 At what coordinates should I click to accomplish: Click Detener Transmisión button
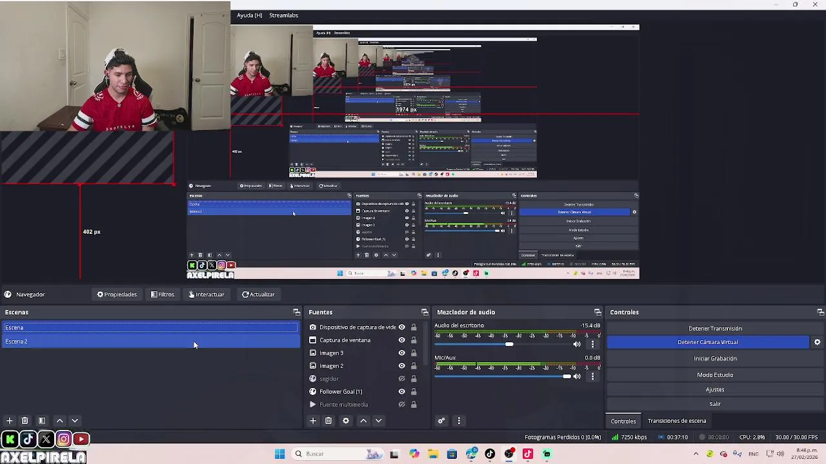tap(715, 328)
